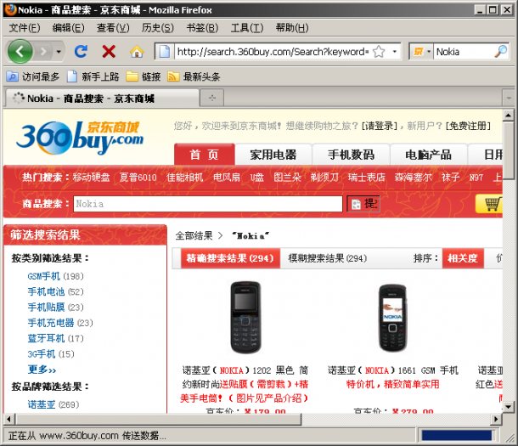Open the 最新头条 RSS feed bookmark
The image size is (518, 446).
pos(194,76)
